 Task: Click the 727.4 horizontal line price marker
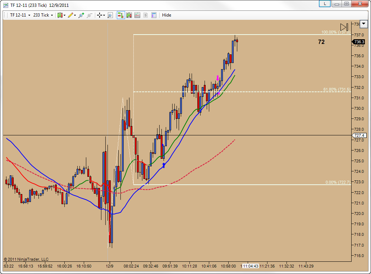coord(359,135)
